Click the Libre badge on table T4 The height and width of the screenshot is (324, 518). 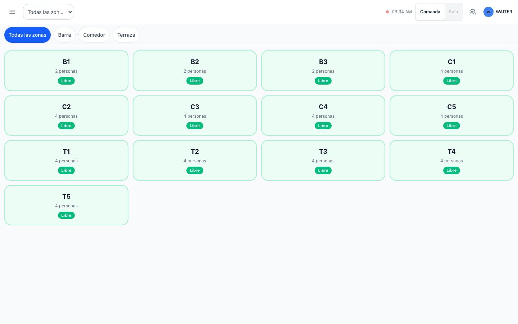(x=451, y=170)
